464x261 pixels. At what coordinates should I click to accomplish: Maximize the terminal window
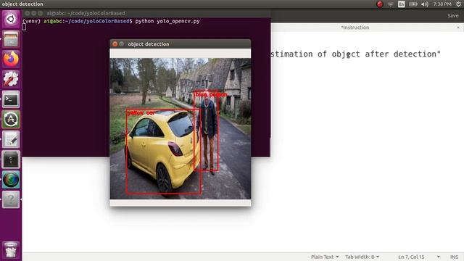(41, 13)
